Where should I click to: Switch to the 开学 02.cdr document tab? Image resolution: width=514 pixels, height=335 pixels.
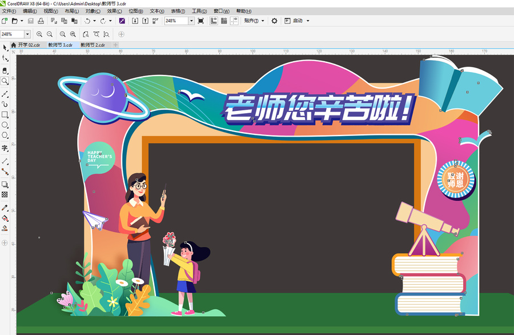pyautogui.click(x=29, y=45)
